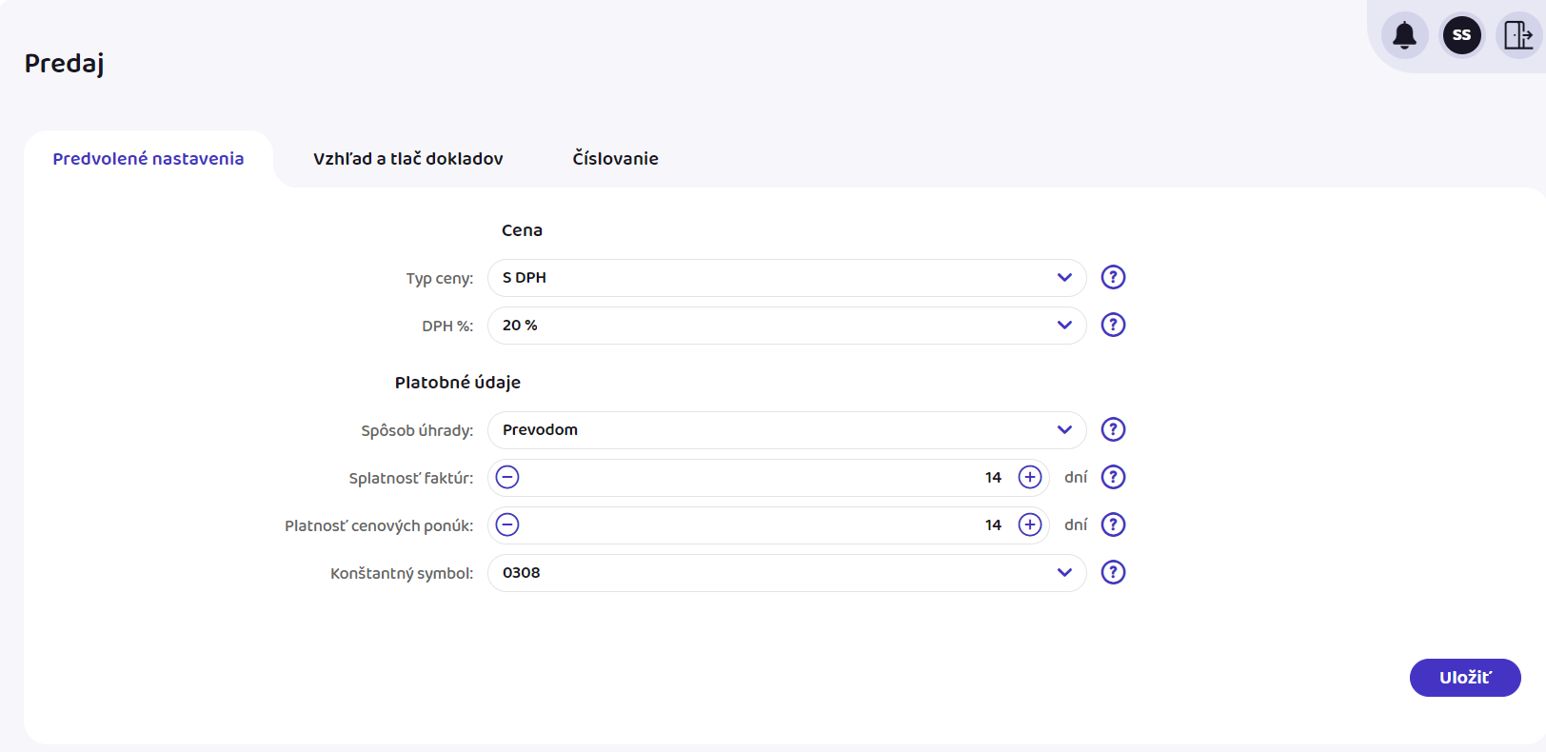Show help for DPH % field
The width and height of the screenshot is (1546, 752).
click(x=1113, y=325)
